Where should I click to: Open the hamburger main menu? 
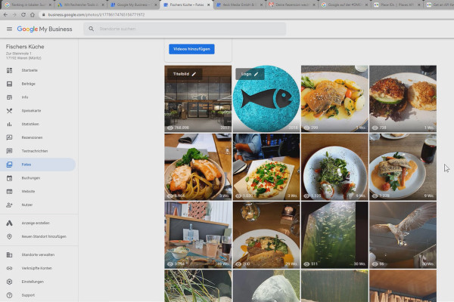tap(9, 29)
